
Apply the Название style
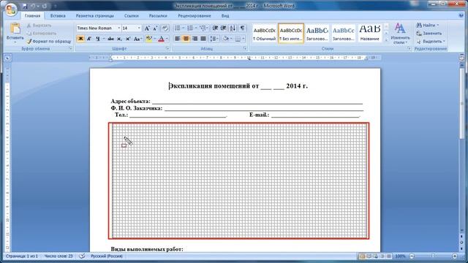tap(369, 34)
